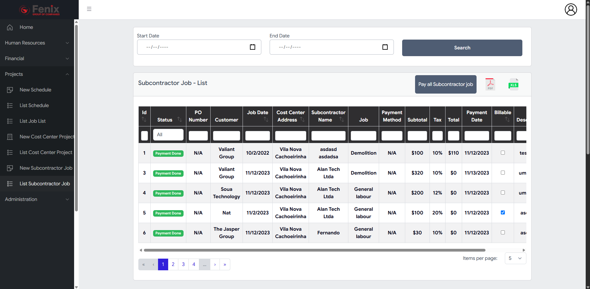Open Status filter dropdown showing All

click(x=168, y=135)
